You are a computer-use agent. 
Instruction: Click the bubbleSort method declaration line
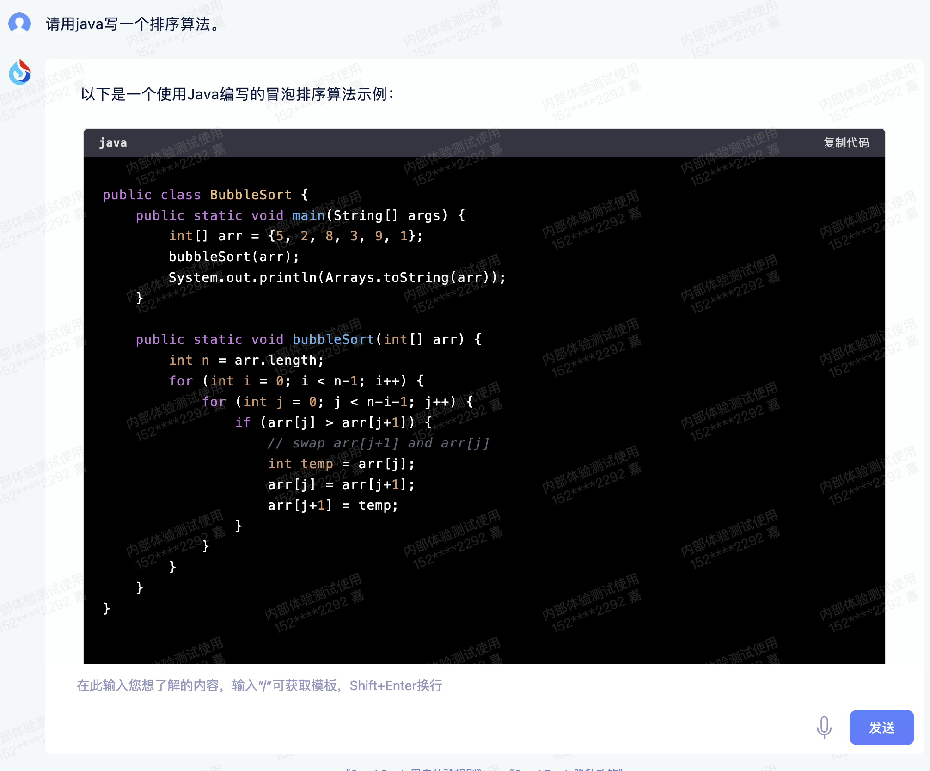(309, 340)
